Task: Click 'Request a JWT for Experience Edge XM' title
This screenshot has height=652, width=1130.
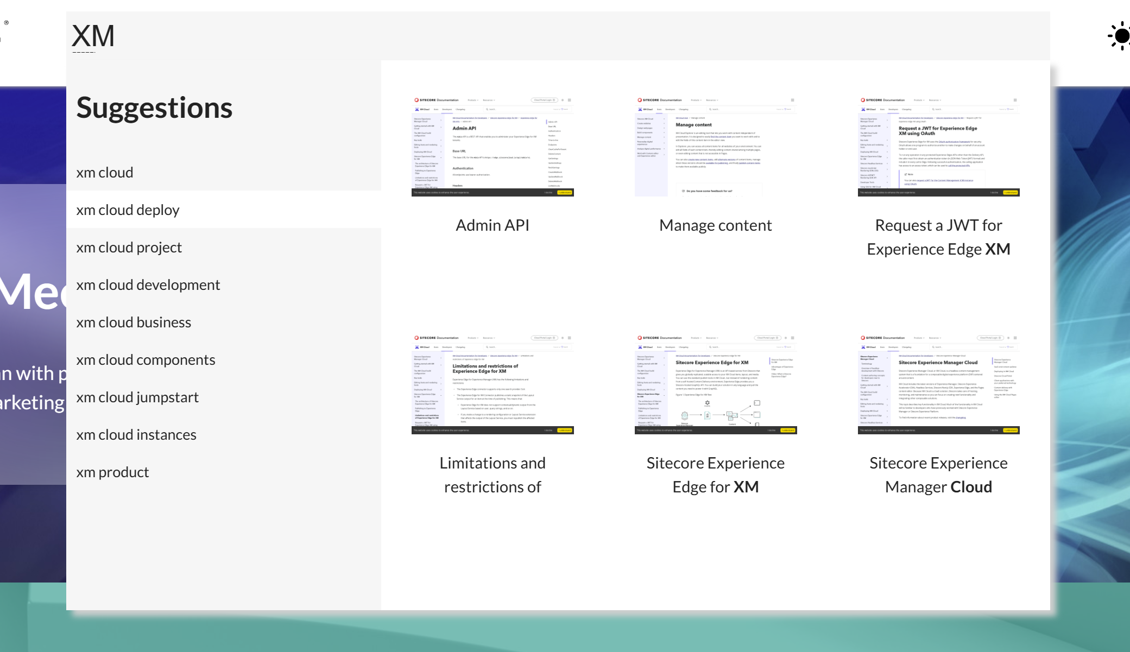Action: pos(938,237)
